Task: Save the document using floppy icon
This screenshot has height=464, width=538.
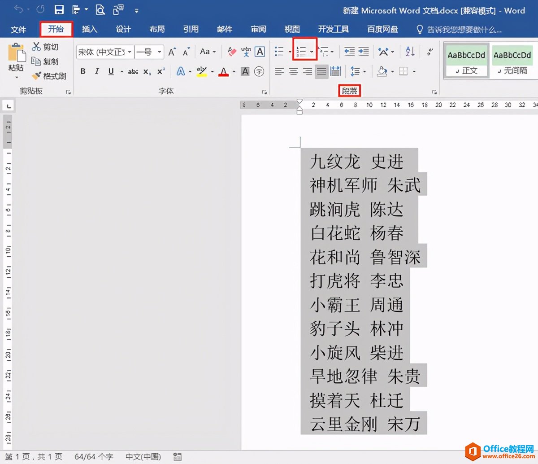Action: (x=59, y=10)
